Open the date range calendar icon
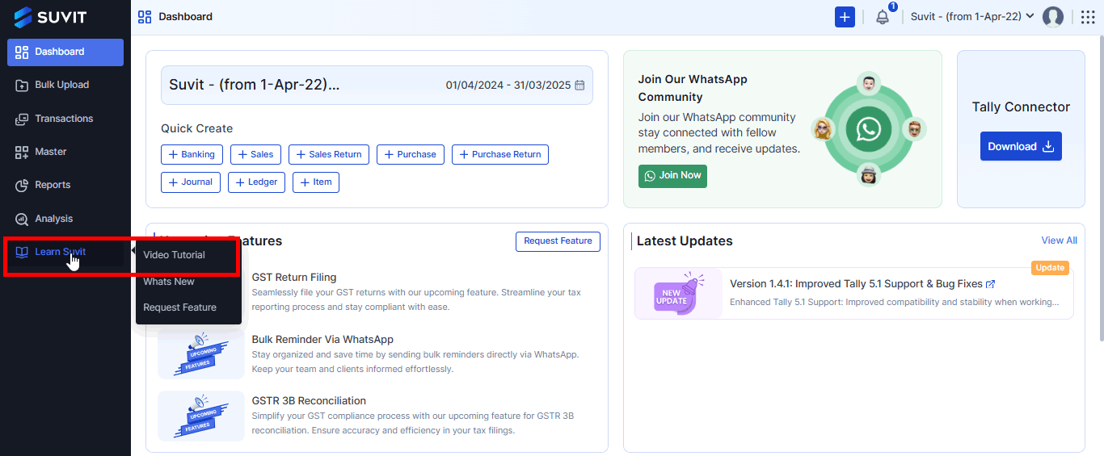This screenshot has height=456, width=1104. [579, 85]
